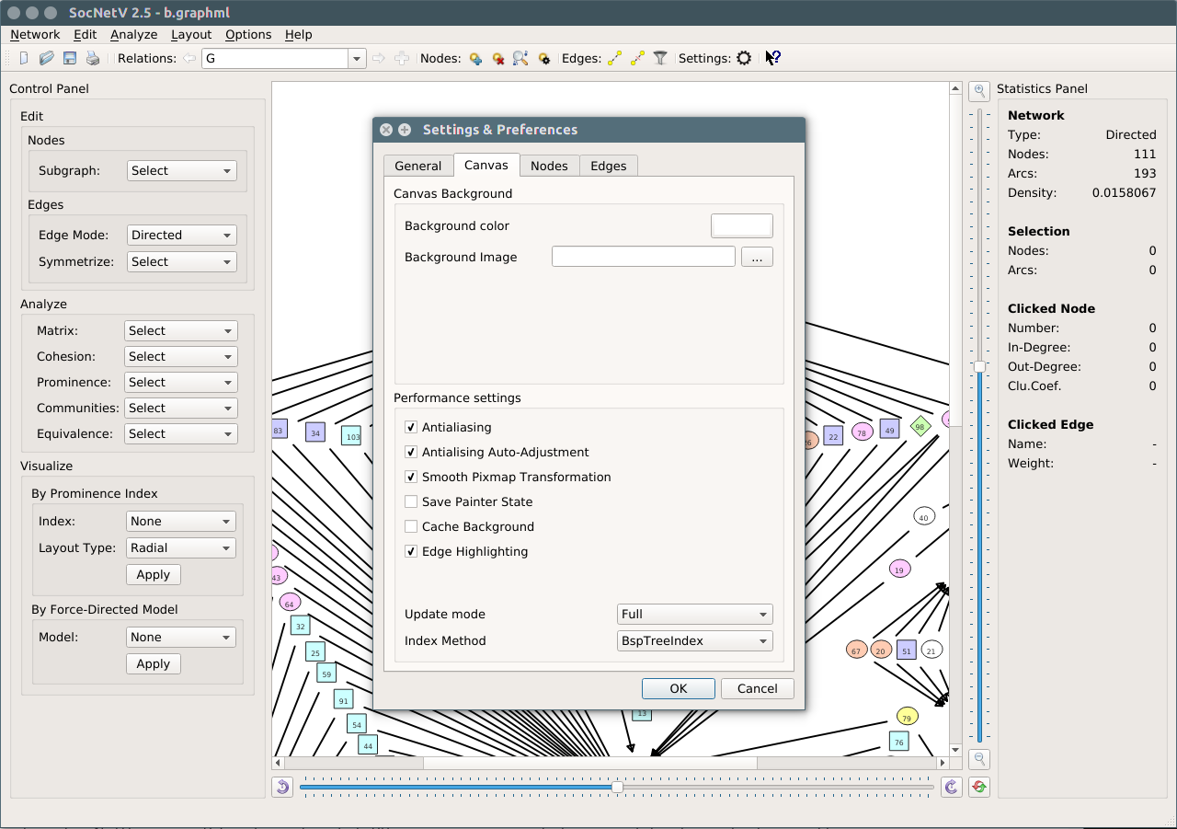The width and height of the screenshot is (1177, 829).
Task: Open the Subgraph Select dropdown
Action: [181, 170]
